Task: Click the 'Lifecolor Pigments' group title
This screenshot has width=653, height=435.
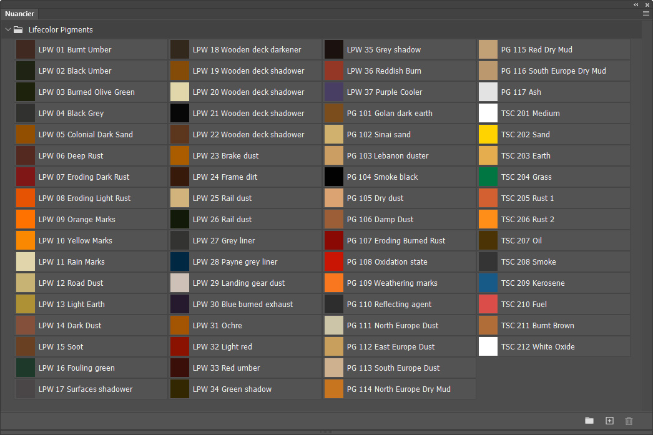Action: [x=61, y=30]
